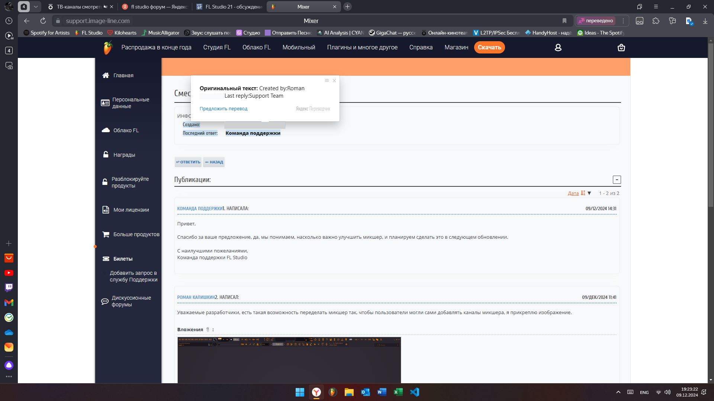Open the user account profile icon

558,48
